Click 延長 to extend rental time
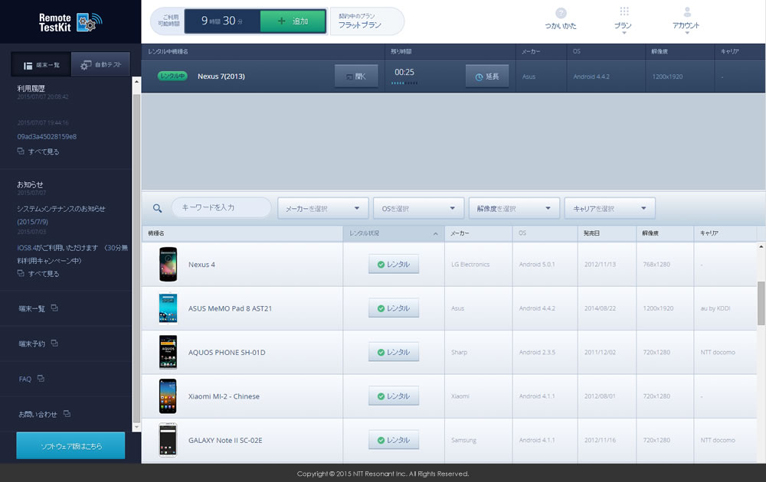The image size is (766, 482). [487, 77]
